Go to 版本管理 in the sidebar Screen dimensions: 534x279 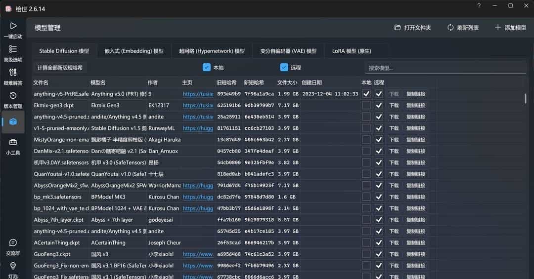point(13,96)
